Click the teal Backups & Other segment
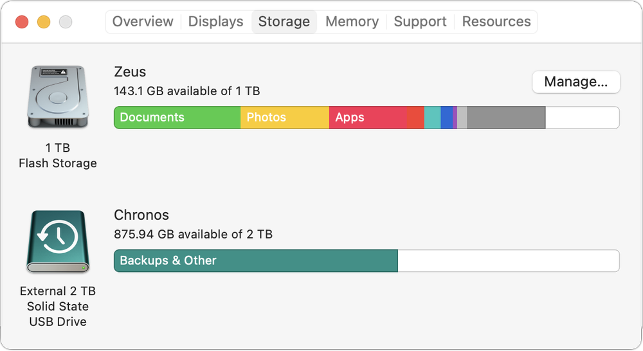The image size is (643, 351). click(x=255, y=260)
